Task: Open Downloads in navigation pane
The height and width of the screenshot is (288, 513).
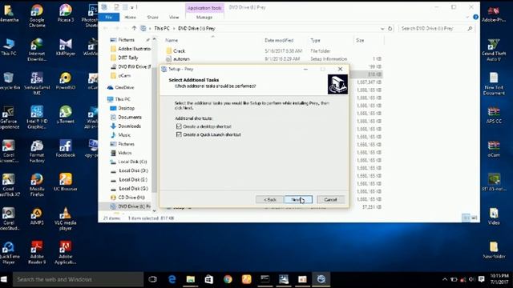Action: click(126, 126)
